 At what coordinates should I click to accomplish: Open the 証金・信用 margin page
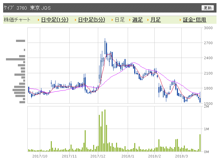[195, 20]
